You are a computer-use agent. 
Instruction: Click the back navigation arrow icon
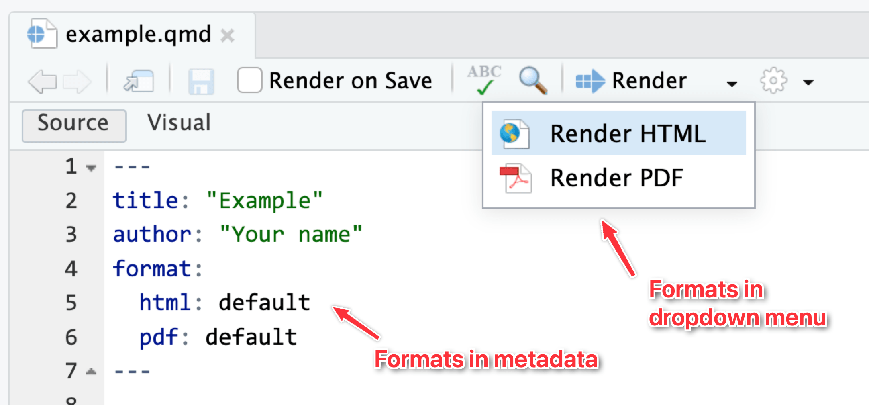(42, 82)
